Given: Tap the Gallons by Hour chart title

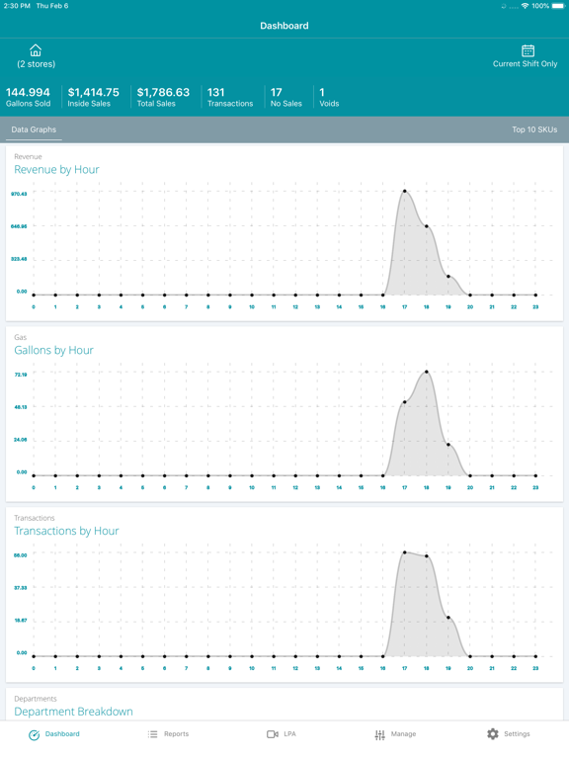Looking at the screenshot, I should (53, 351).
